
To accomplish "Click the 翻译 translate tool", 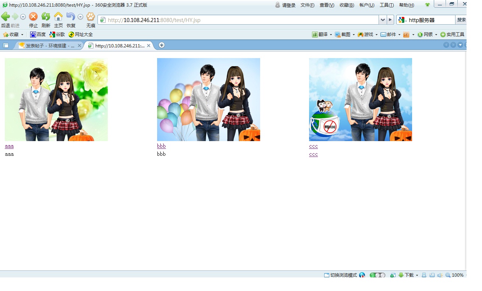I will (320, 35).
